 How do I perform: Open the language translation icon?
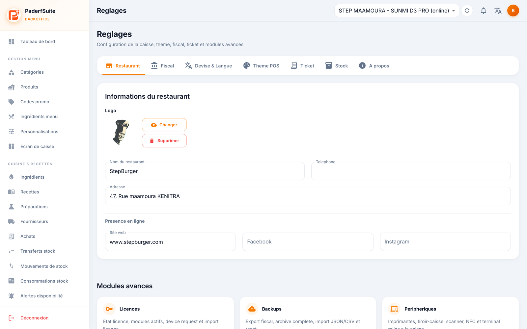(498, 11)
